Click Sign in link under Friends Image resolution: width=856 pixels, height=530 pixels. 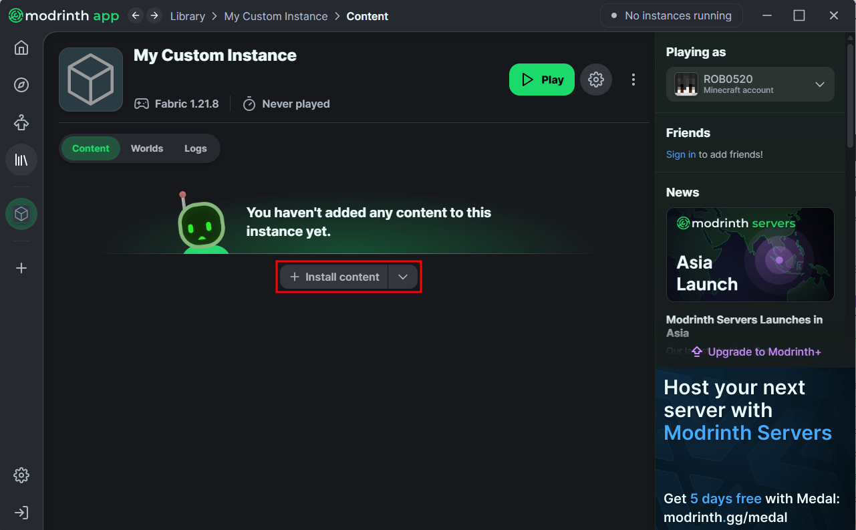(681, 154)
